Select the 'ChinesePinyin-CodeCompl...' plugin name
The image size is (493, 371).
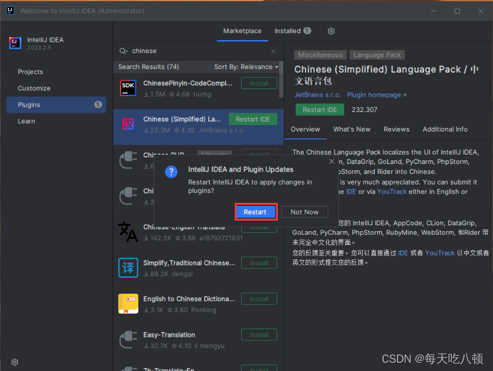point(188,83)
